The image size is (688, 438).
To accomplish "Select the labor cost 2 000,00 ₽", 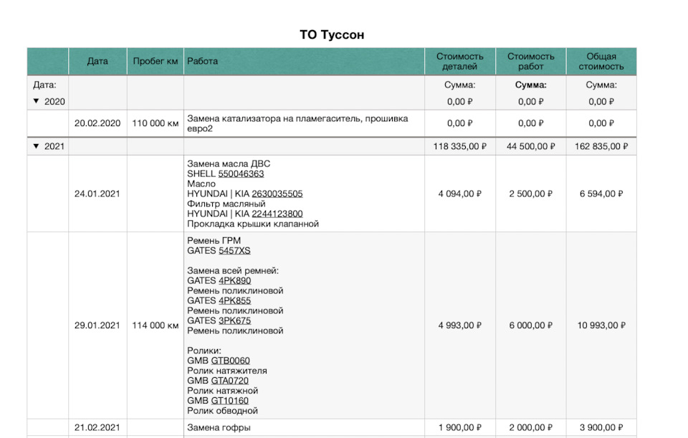I will click(x=531, y=427).
